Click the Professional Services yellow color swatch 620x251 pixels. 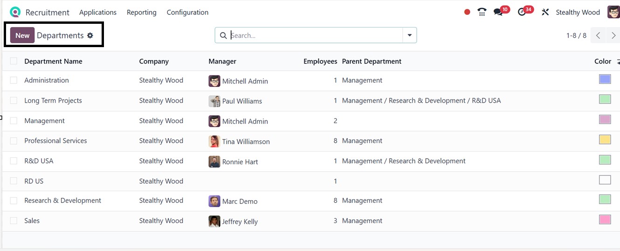pyautogui.click(x=605, y=139)
